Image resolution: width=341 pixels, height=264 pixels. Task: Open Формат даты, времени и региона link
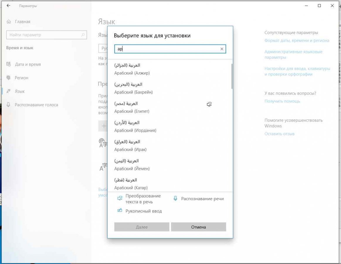coord(297,40)
